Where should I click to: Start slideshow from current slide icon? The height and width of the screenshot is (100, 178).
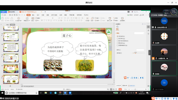pyautogui.click(x=19, y=18)
